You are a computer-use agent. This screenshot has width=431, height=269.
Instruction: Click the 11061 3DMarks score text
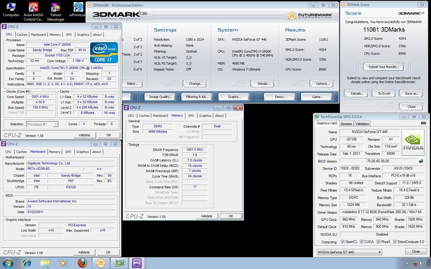[x=384, y=30]
